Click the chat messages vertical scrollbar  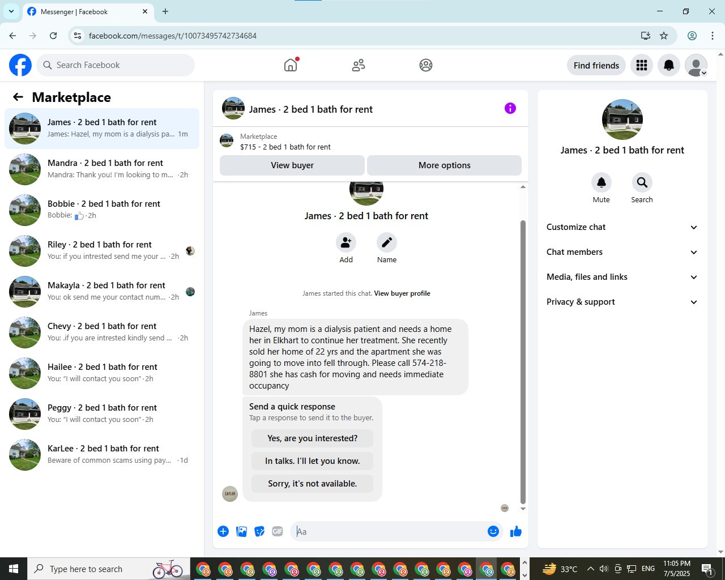523,362
